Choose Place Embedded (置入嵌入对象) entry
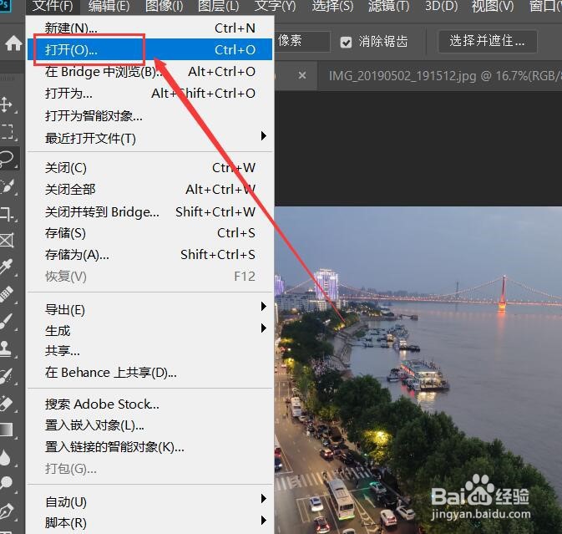The image size is (562, 534). (x=149, y=425)
